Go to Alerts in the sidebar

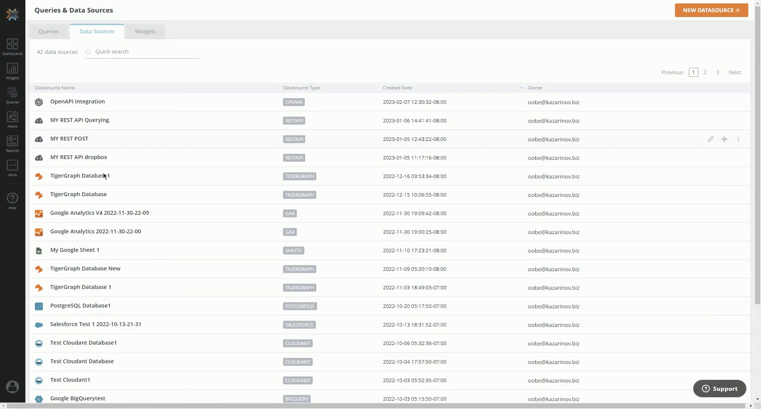12,119
